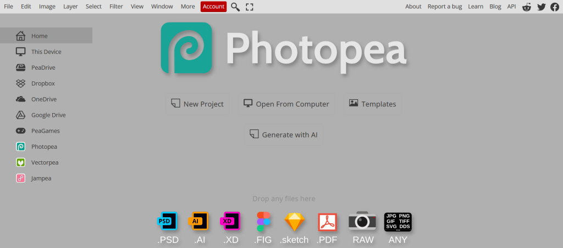Open the Blog link
This screenshot has width=563, height=248.
495,7
